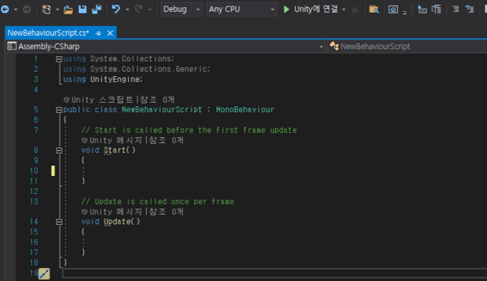Click the Navigate Backward arrow icon

pyautogui.click(x=5, y=9)
